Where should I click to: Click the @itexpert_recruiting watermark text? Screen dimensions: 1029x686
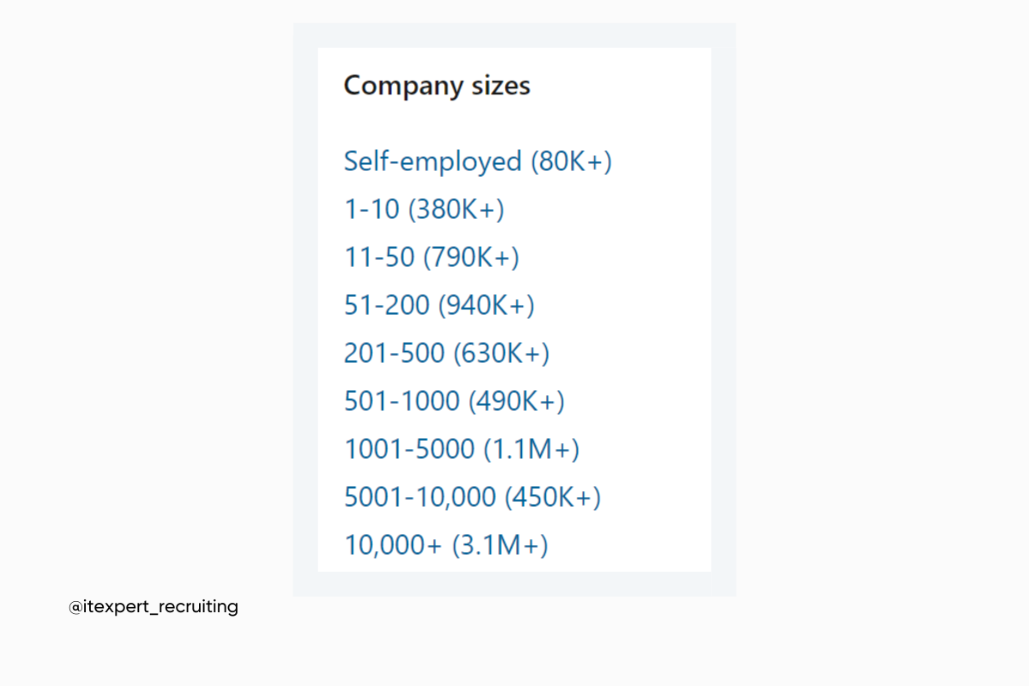(x=153, y=606)
